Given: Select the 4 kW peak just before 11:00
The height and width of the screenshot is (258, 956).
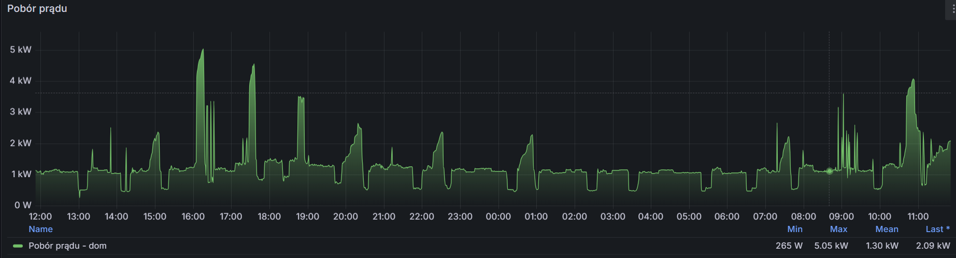Looking at the screenshot, I should [913, 80].
